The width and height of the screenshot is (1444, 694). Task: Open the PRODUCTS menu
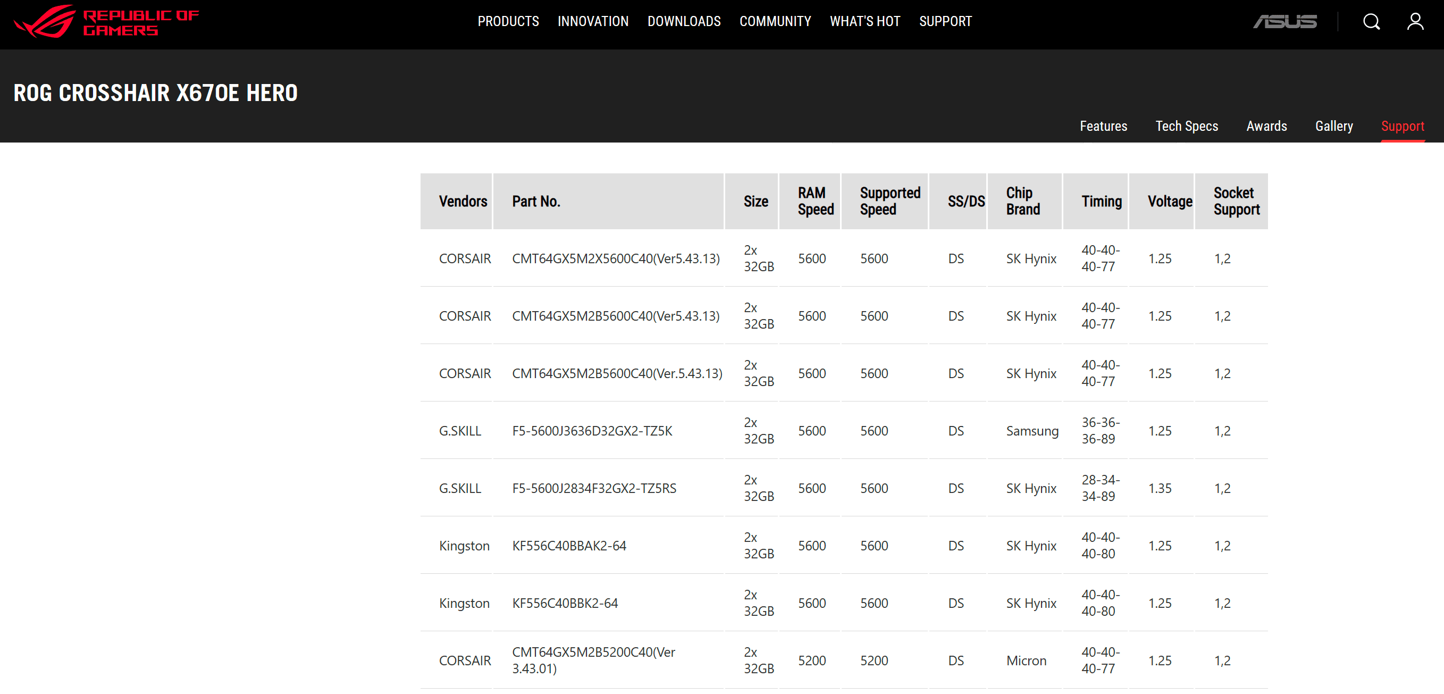point(508,21)
